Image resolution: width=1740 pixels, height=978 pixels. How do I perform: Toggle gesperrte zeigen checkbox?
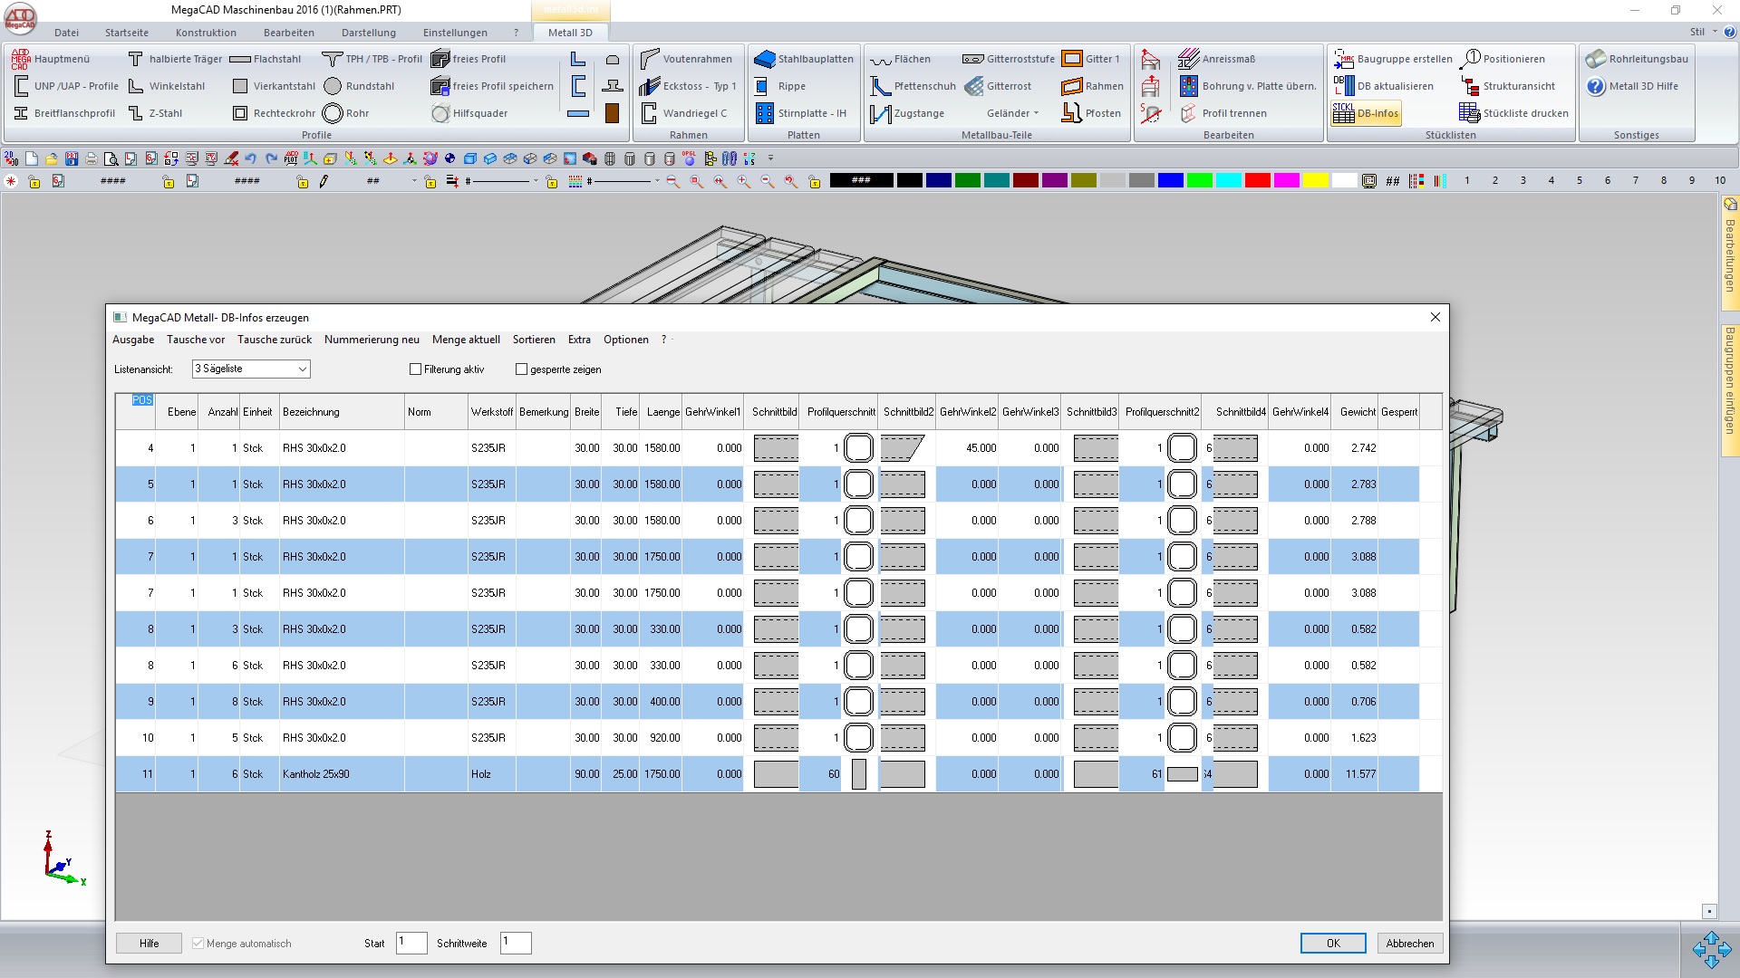[521, 369]
